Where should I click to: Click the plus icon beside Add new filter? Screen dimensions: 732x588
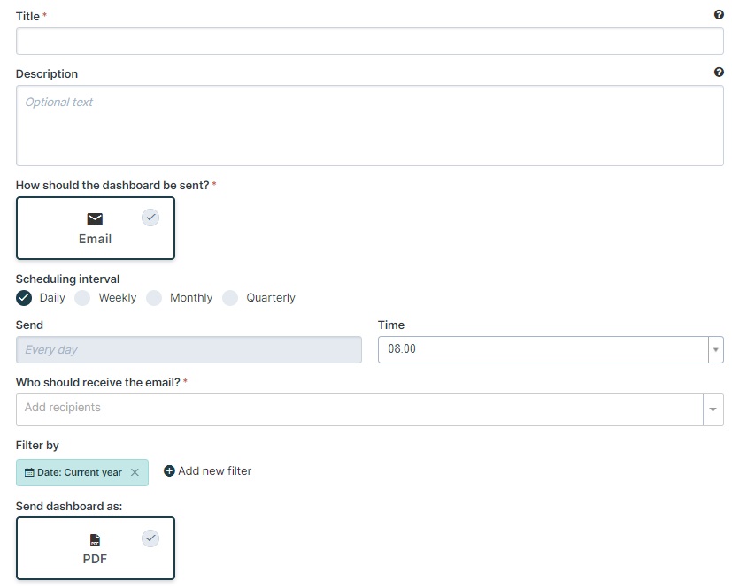pos(169,471)
